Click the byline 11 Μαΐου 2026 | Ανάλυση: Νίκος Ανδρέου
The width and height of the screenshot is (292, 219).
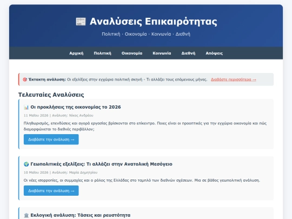click(x=58, y=116)
